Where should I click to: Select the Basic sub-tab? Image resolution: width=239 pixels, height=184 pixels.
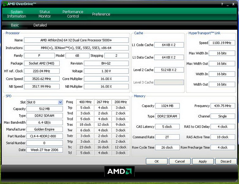pos(15,25)
